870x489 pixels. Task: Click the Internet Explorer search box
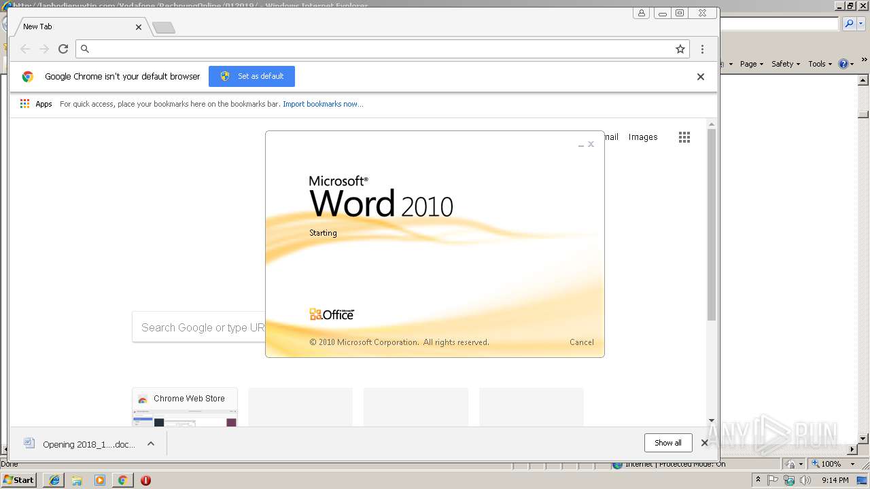click(x=780, y=24)
